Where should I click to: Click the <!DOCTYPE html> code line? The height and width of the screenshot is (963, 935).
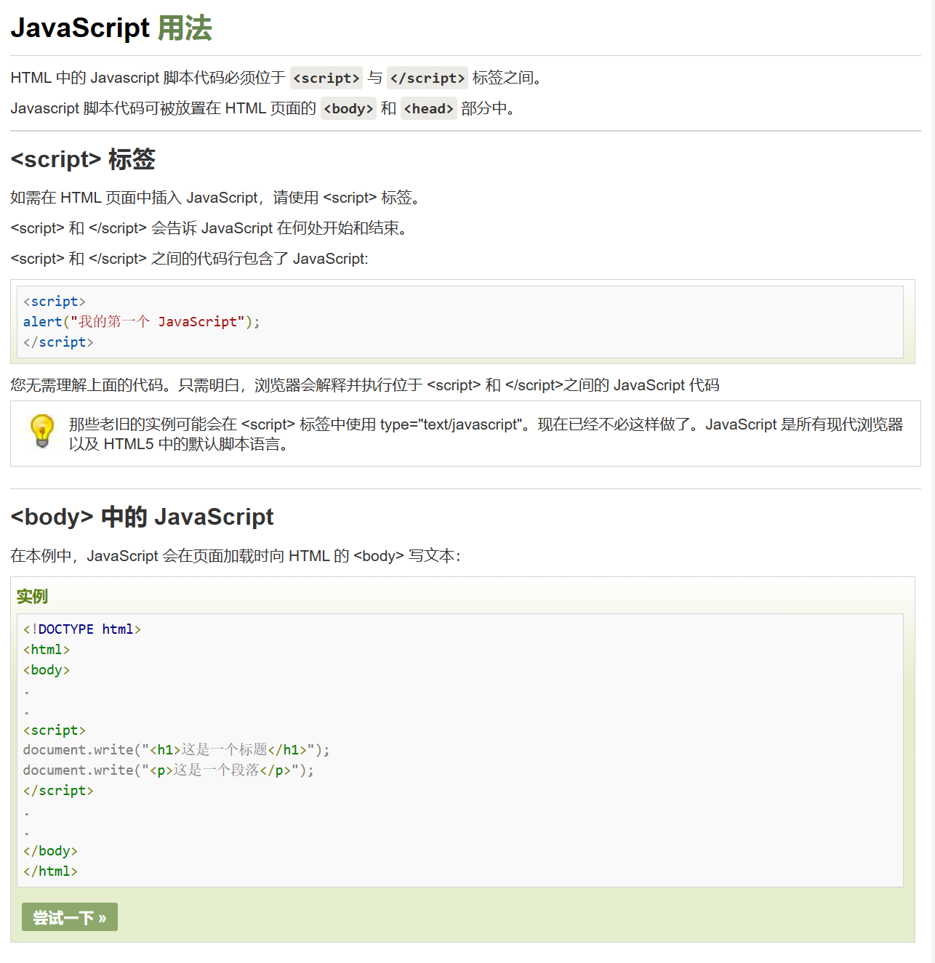81,629
